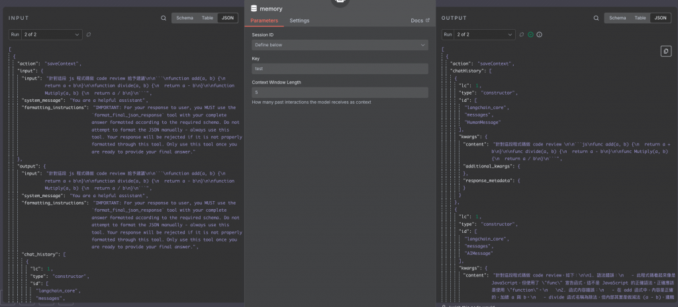Open search in the INPUT panel
This screenshot has width=678, height=307.
tap(164, 18)
